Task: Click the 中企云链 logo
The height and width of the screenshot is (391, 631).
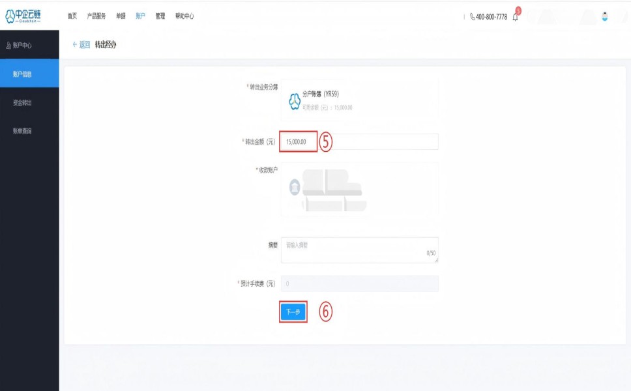Action: pos(23,16)
